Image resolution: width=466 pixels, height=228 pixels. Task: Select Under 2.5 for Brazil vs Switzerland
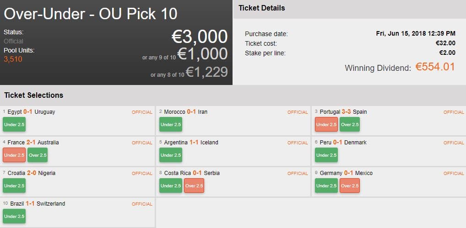[14, 216]
